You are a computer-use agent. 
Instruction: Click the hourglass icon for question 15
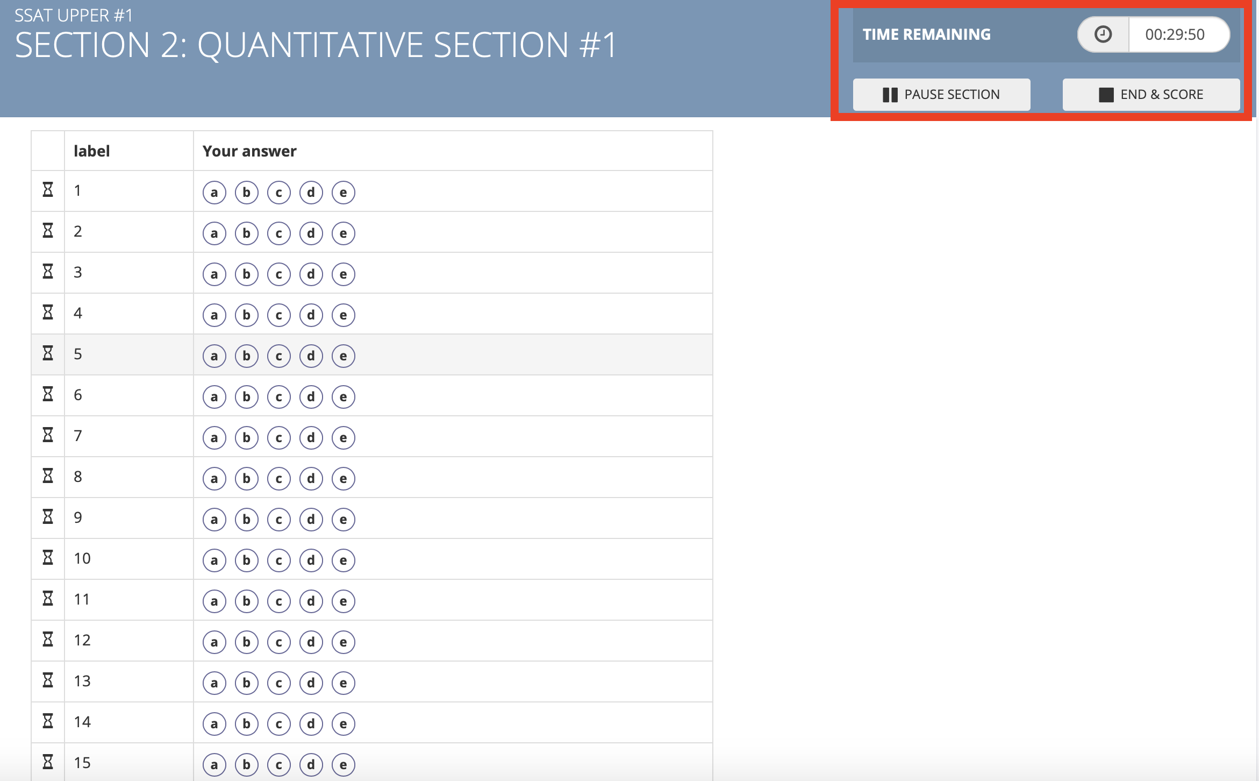click(48, 762)
